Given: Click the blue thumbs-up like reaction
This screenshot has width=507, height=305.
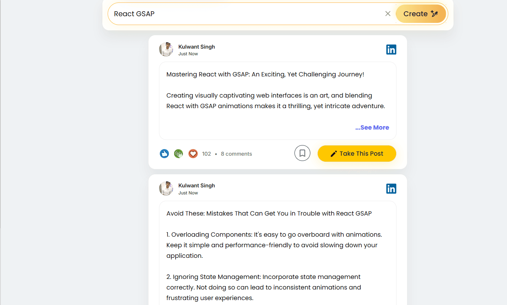Looking at the screenshot, I should 164,154.
